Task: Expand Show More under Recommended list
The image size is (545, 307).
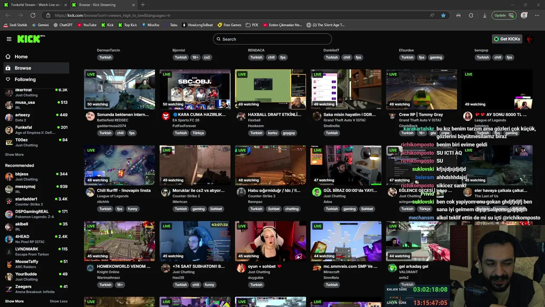Action: click(x=14, y=301)
